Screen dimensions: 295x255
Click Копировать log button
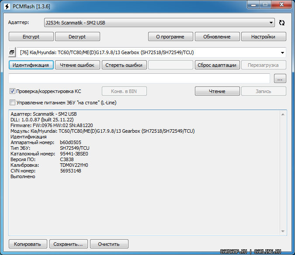click(28, 244)
